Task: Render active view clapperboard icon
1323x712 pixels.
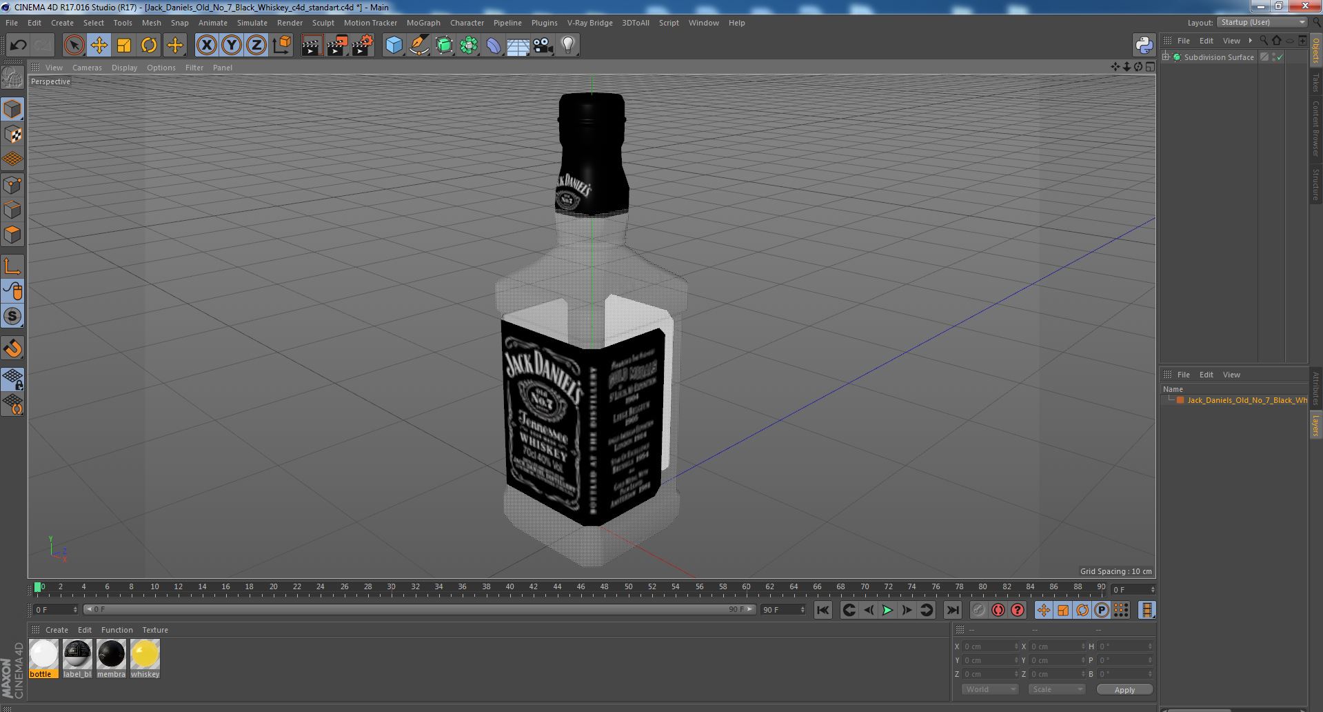Action: click(x=312, y=46)
